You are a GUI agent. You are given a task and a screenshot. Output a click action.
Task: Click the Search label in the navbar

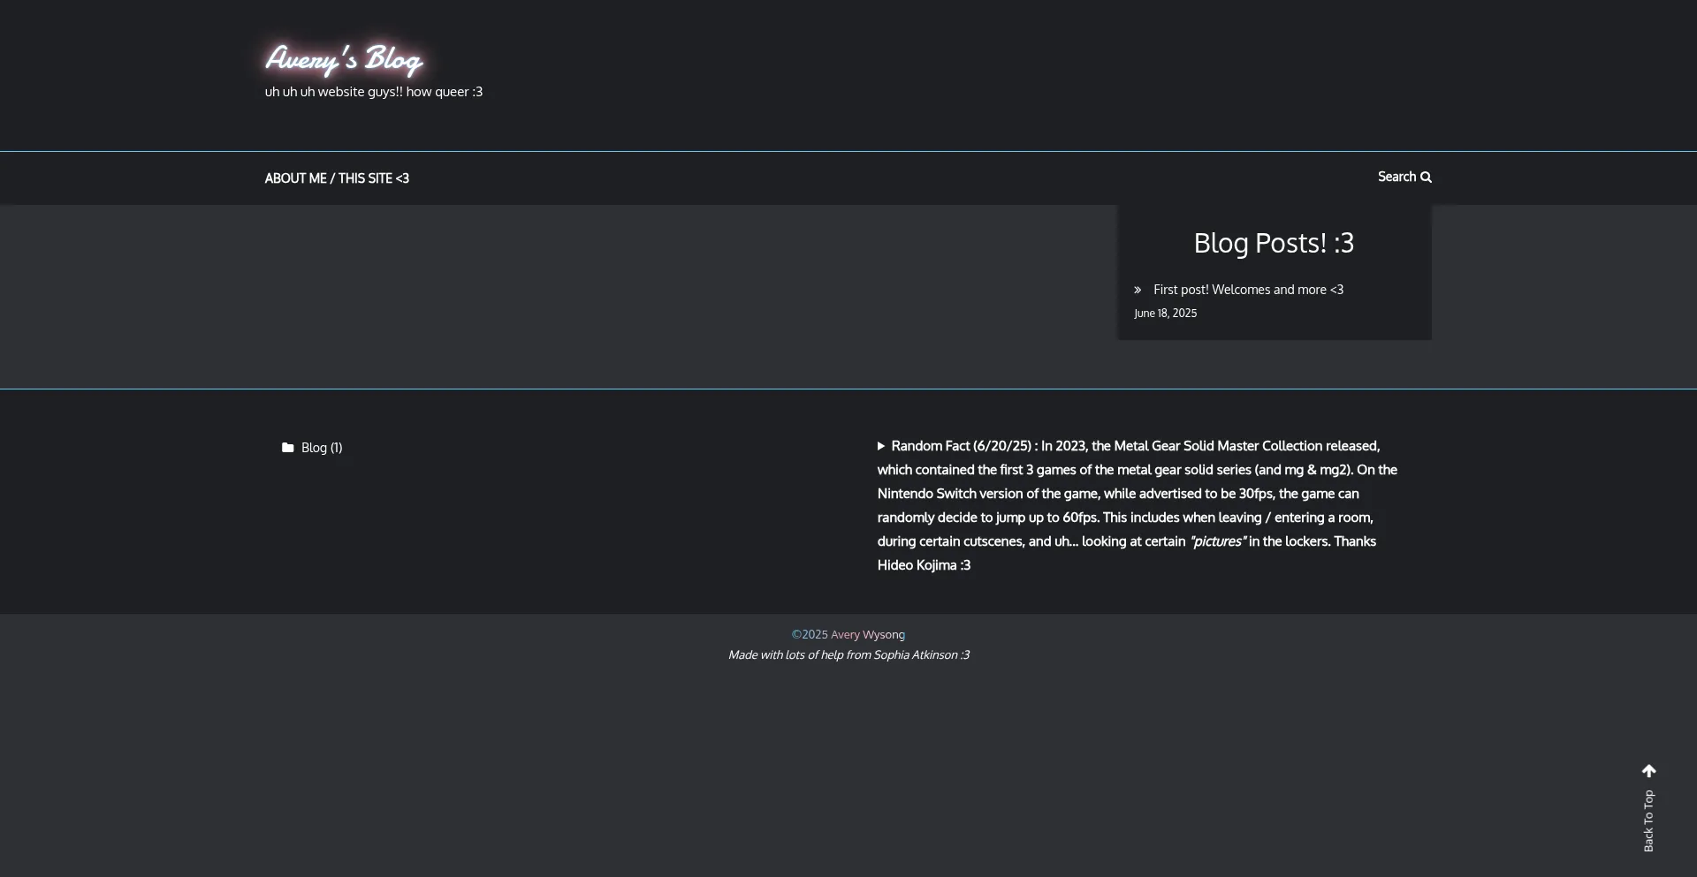[x=1396, y=177]
